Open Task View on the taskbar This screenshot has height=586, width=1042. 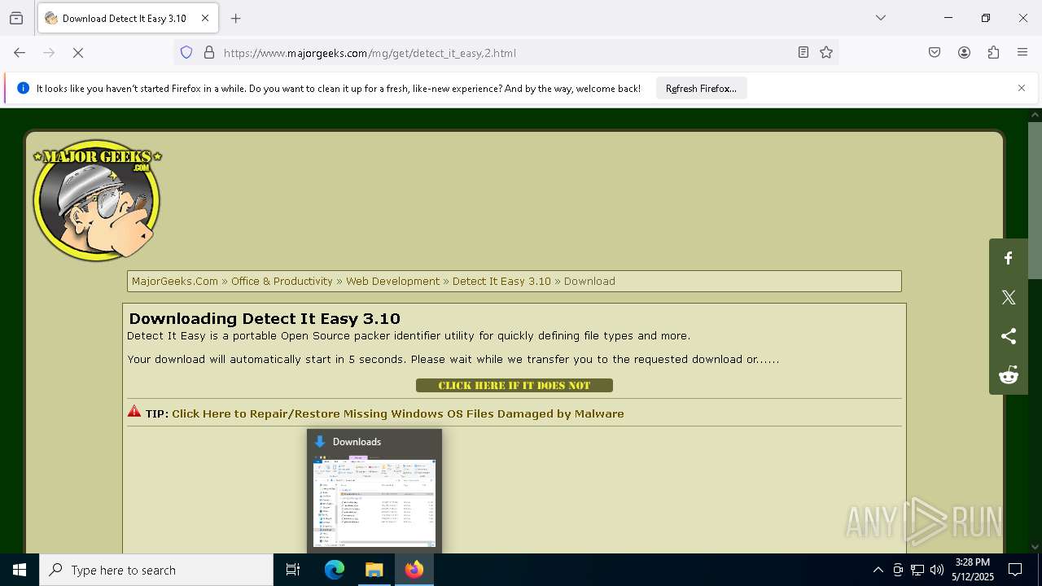click(293, 570)
